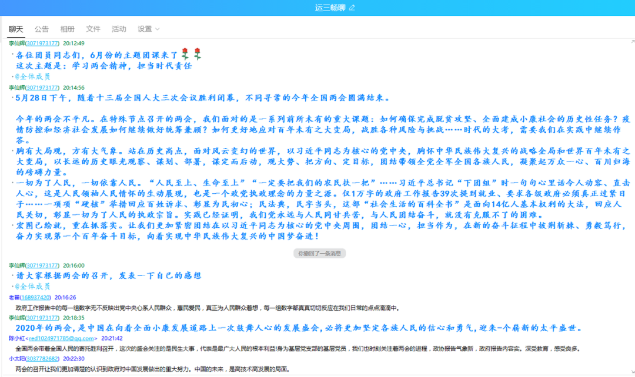
Task: Switch to the 文件 tab
Action: tap(93, 29)
